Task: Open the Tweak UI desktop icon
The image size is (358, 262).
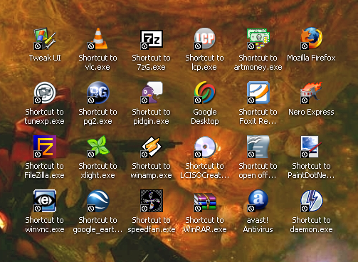Action: [45, 38]
